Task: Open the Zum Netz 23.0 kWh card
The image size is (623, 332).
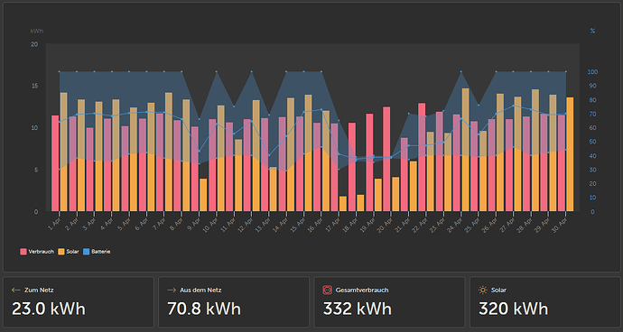Action: (79, 302)
